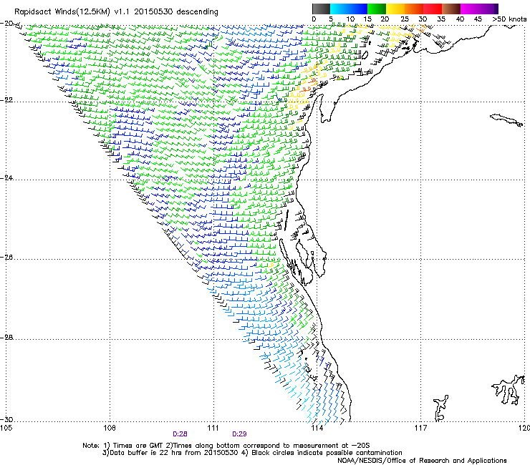Click the purple 'D:29' time label
Image resolution: width=530 pixels, height=465 pixels.
coord(239,434)
